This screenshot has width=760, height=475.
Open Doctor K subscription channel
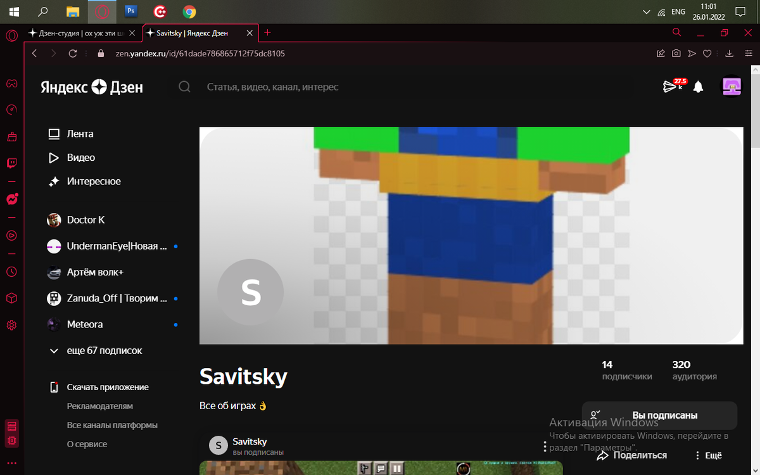click(x=76, y=220)
